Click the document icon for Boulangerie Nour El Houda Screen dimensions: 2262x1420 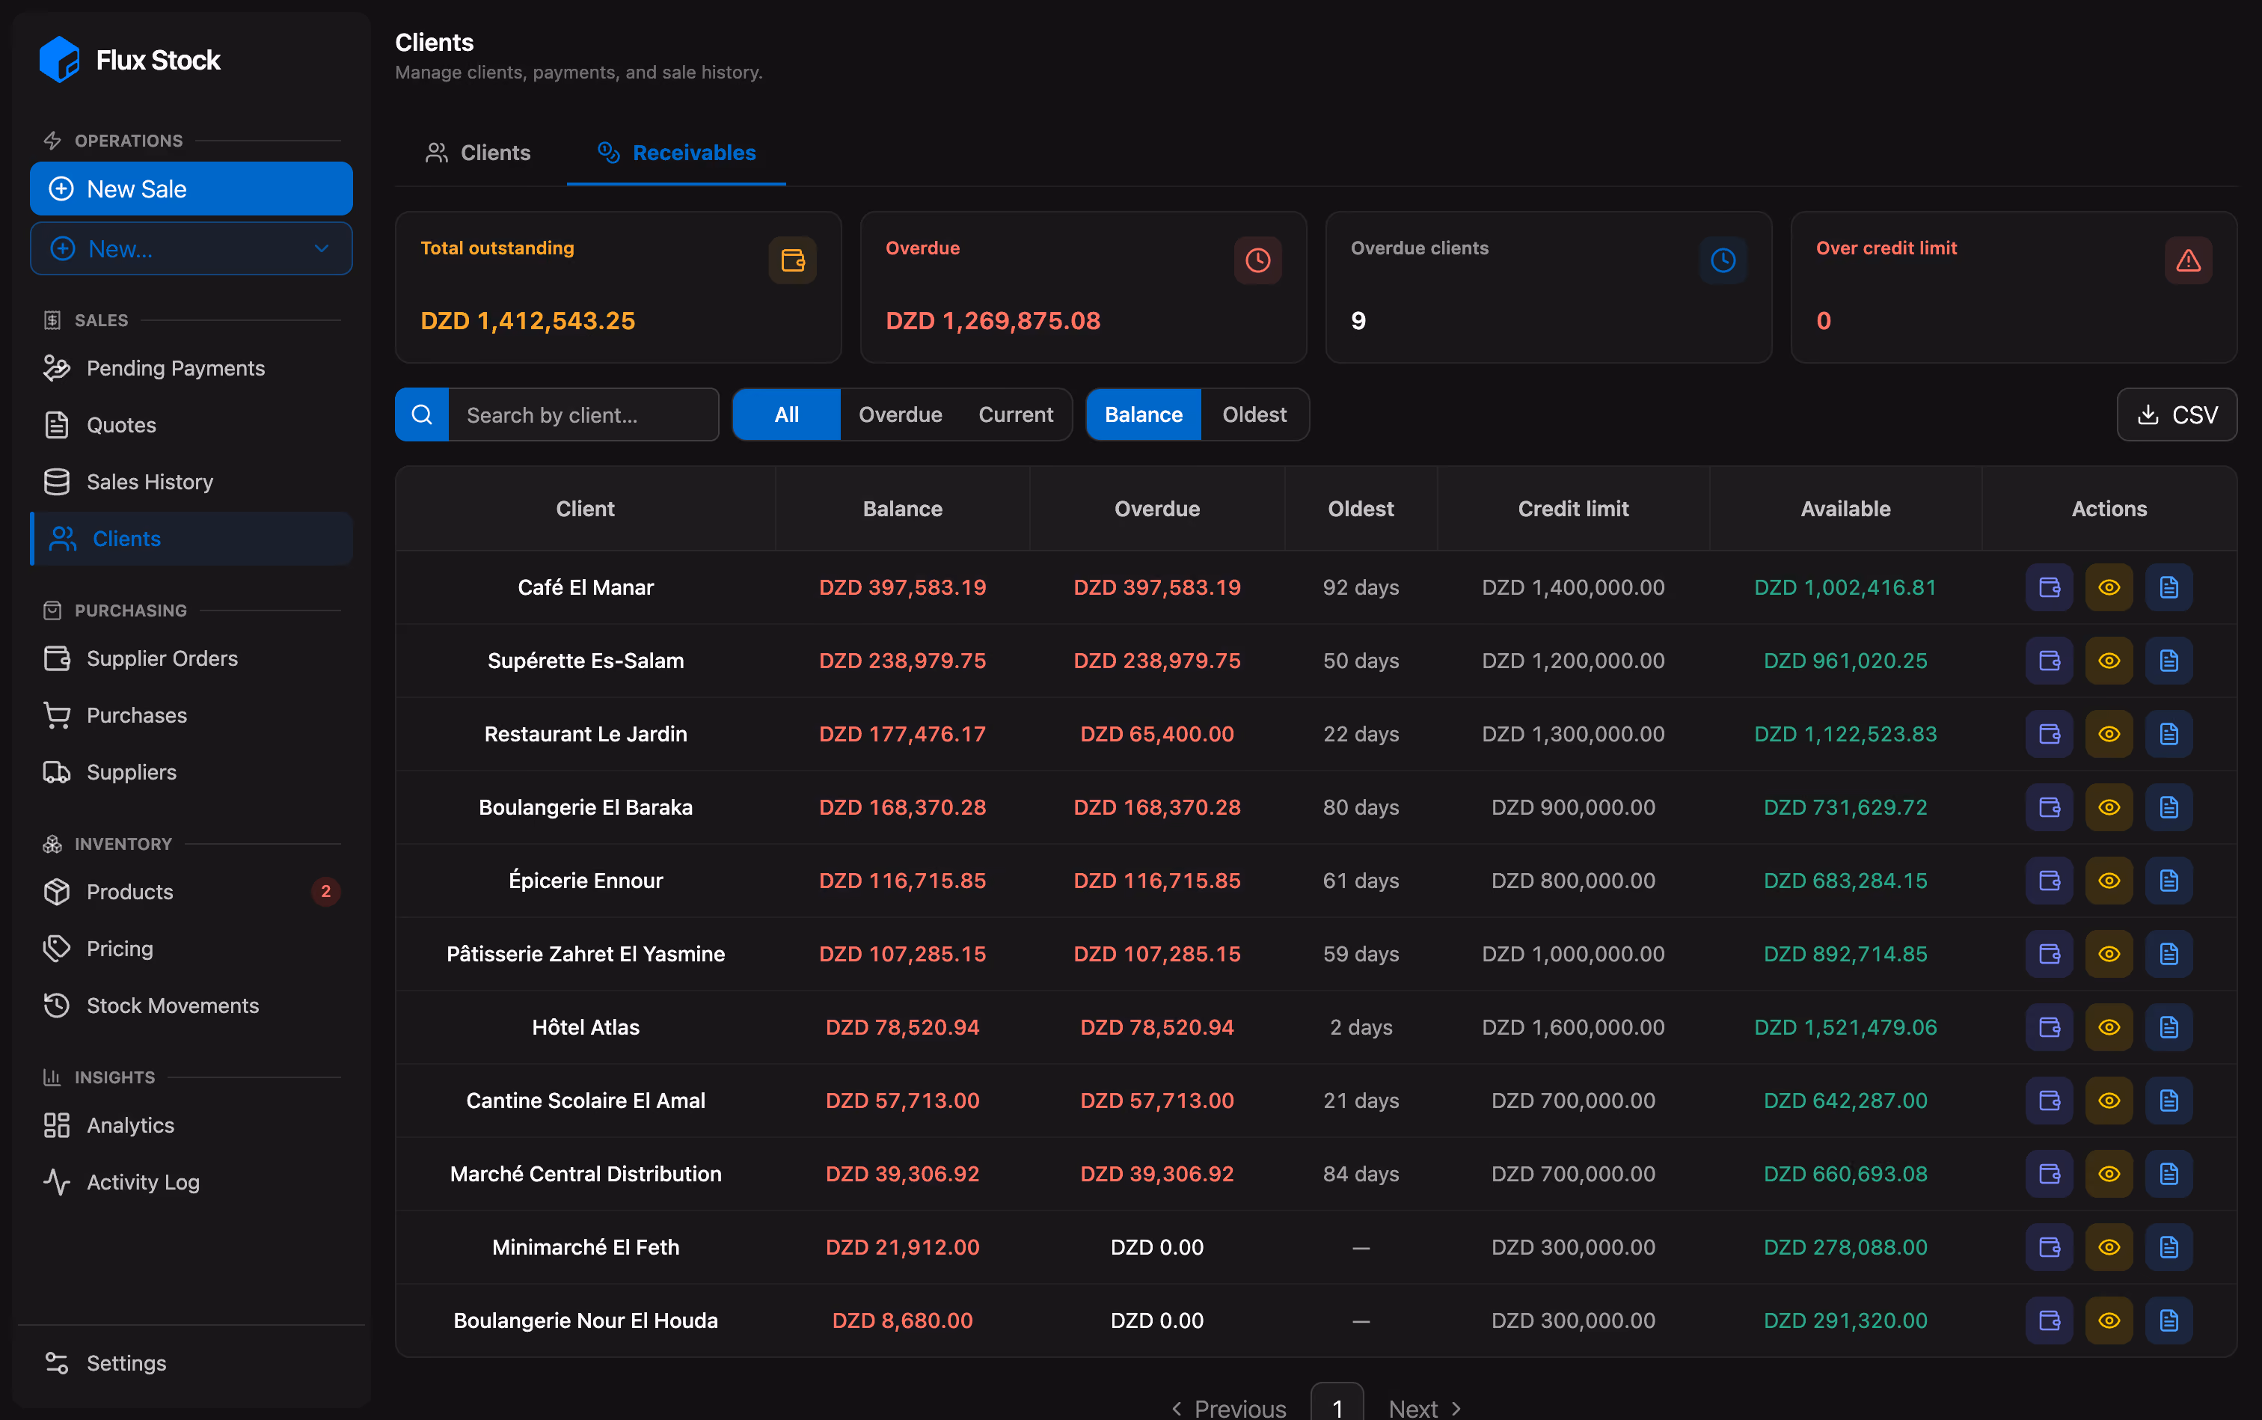(x=2168, y=1320)
